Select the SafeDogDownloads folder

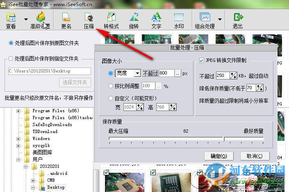point(52,124)
